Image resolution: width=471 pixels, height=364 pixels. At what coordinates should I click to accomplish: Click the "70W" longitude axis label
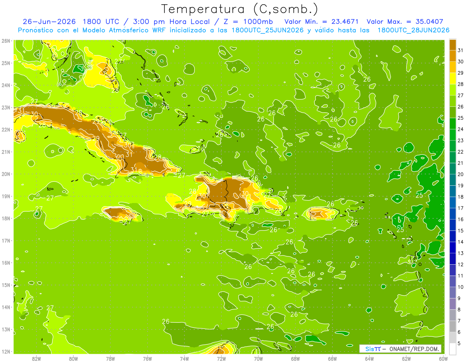coord(258,358)
